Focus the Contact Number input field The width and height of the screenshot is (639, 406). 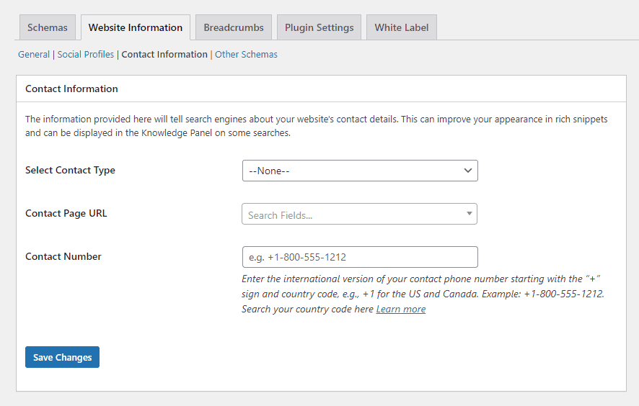tap(360, 257)
